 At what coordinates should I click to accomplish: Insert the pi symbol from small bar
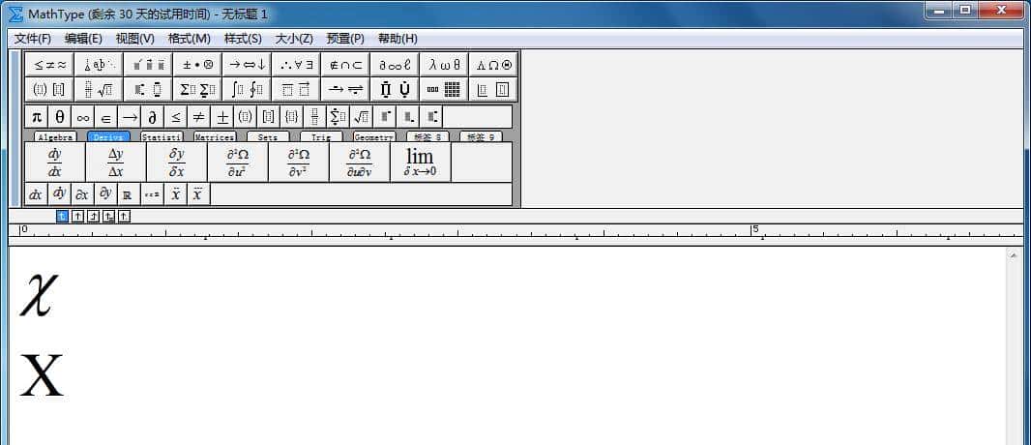point(36,117)
